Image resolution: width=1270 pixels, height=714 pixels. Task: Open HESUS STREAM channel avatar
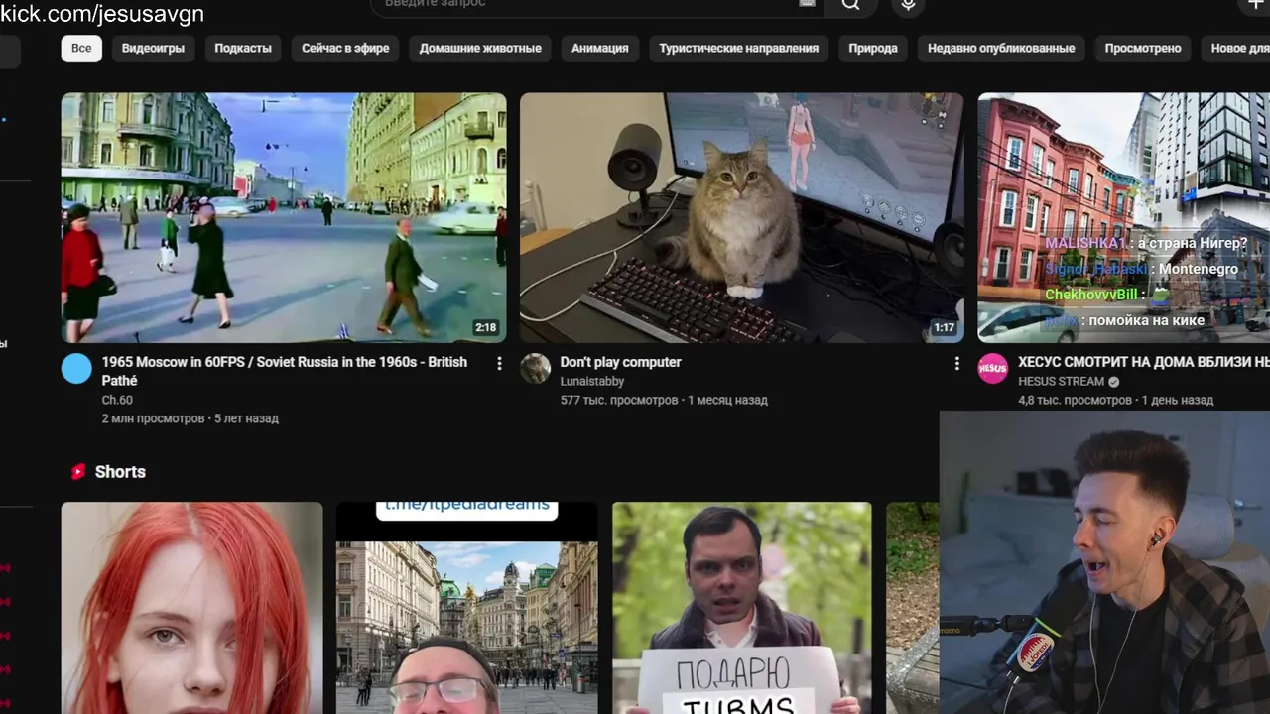[993, 369]
